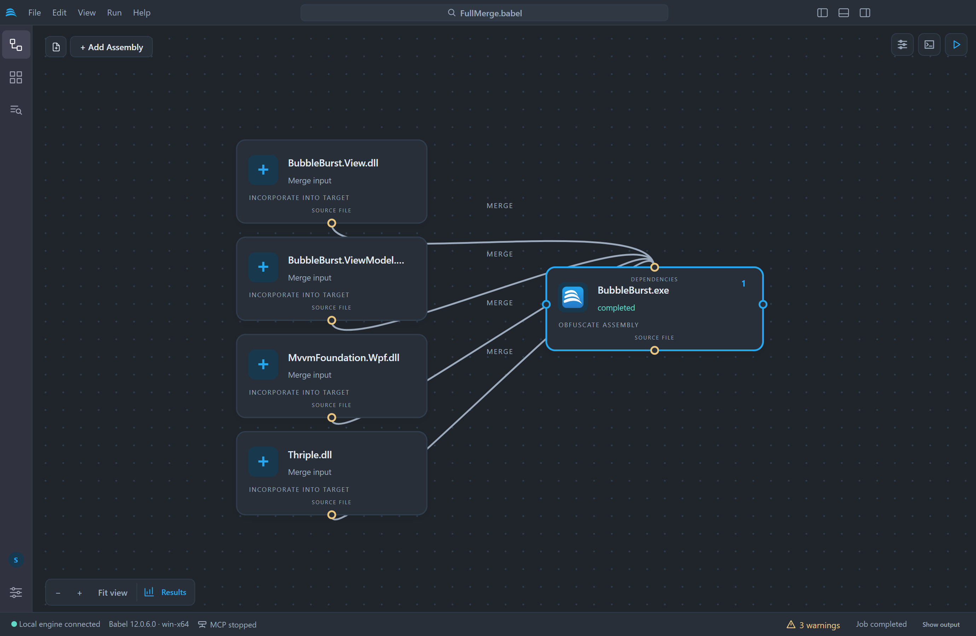Open the graph view in sidebar

tap(16, 45)
